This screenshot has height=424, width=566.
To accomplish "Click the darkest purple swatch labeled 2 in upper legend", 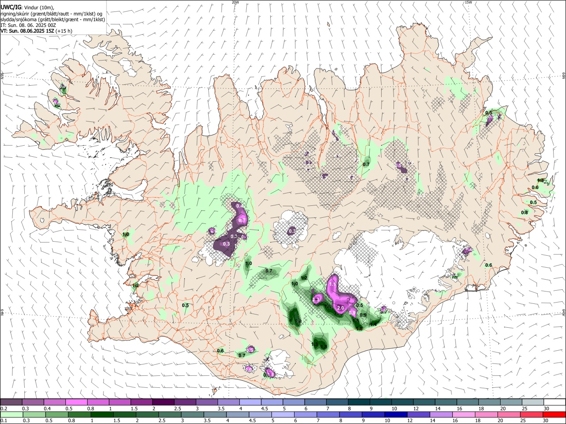I will [163, 402].
